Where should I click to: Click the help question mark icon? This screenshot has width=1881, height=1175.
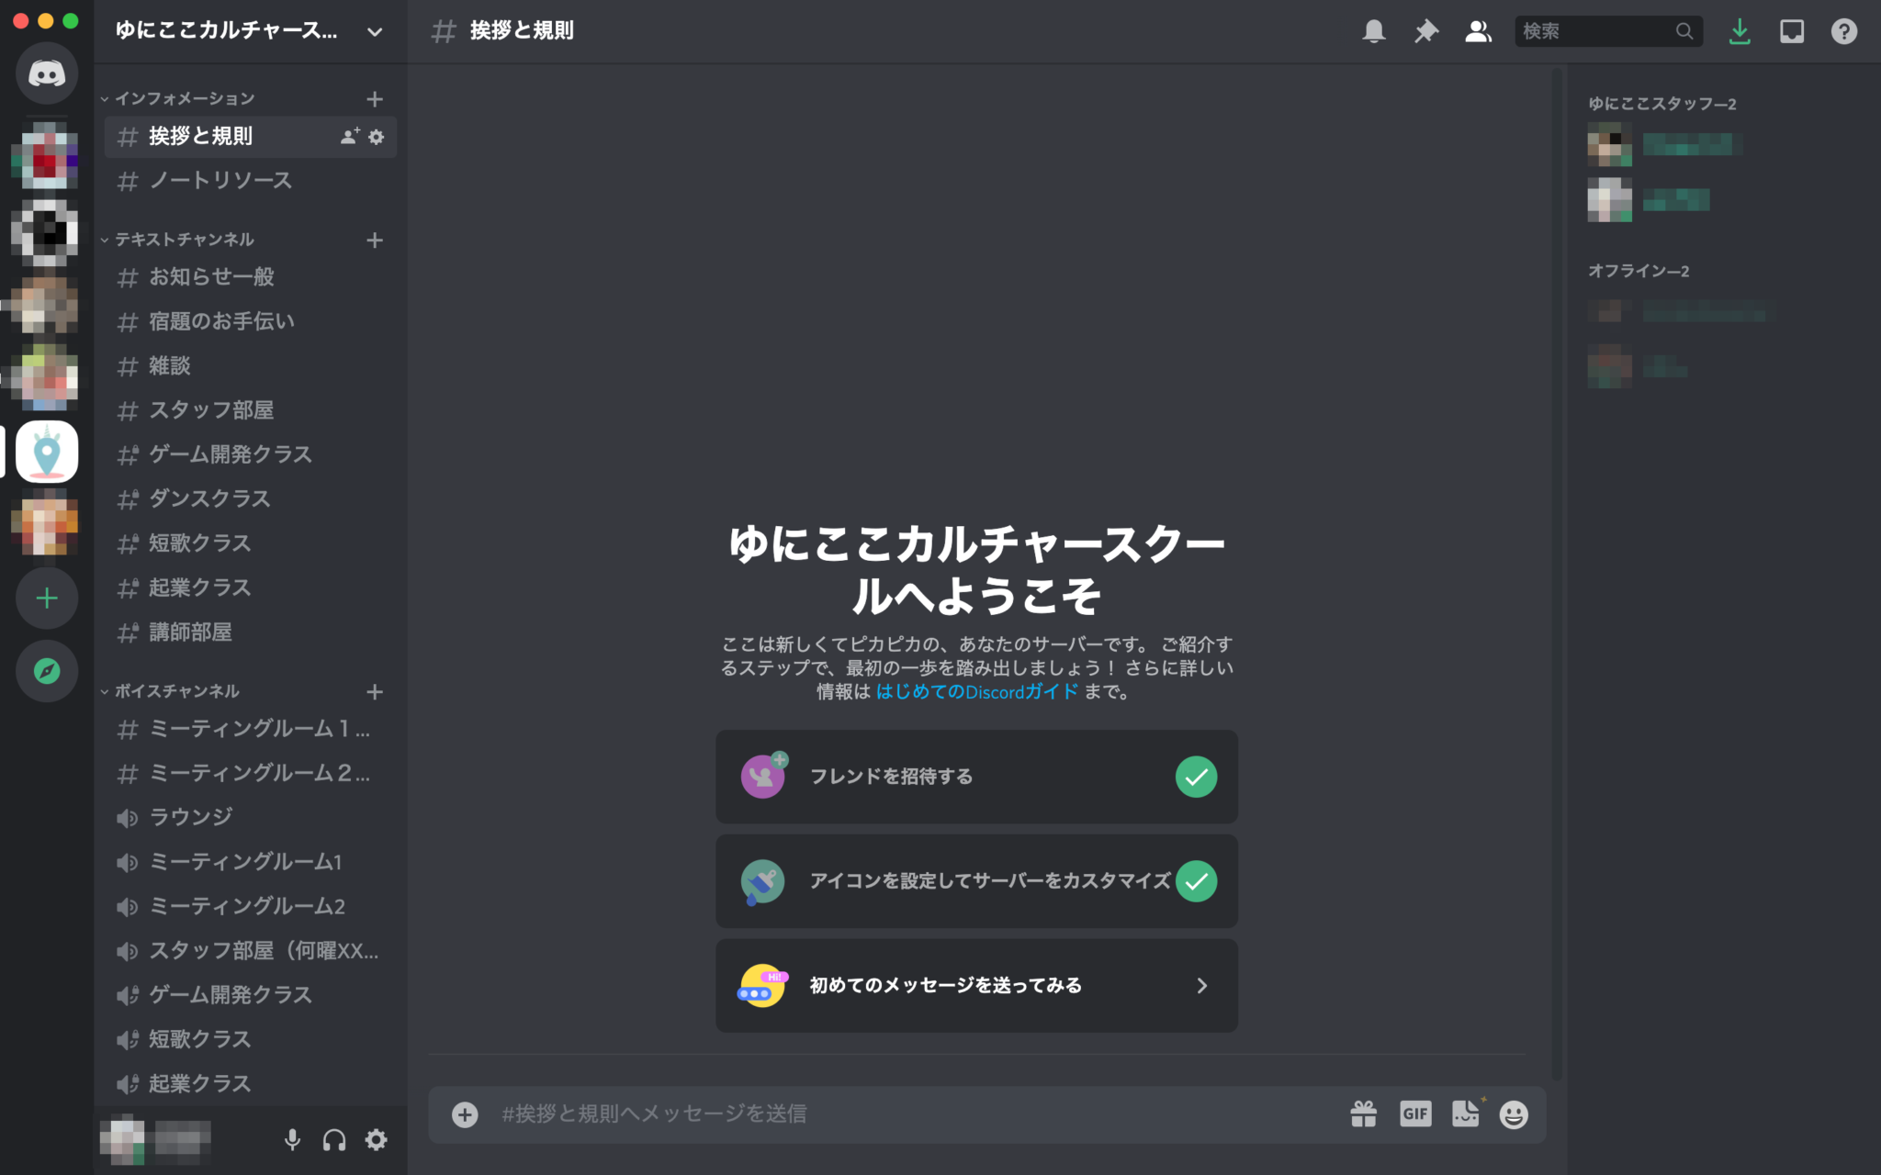1844,30
